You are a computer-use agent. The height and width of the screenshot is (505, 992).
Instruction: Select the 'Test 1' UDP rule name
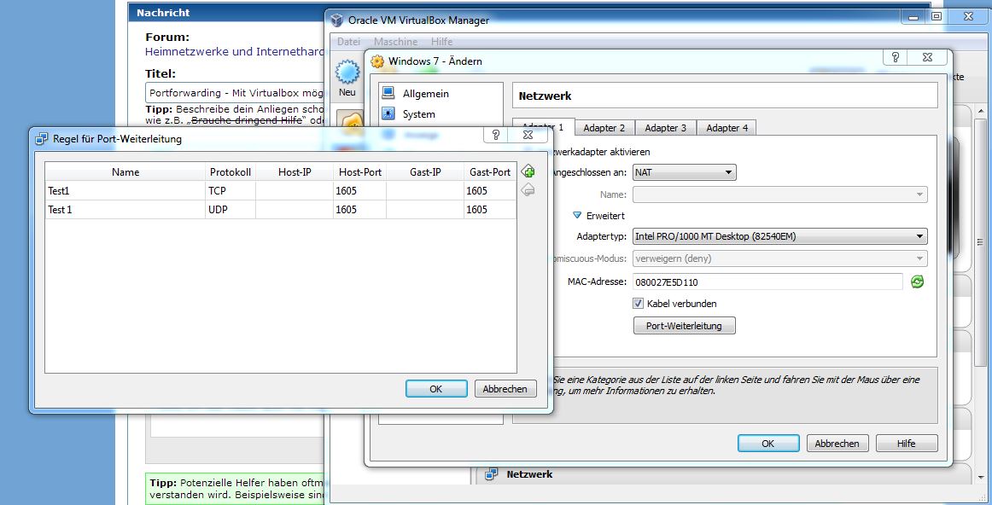(125, 209)
